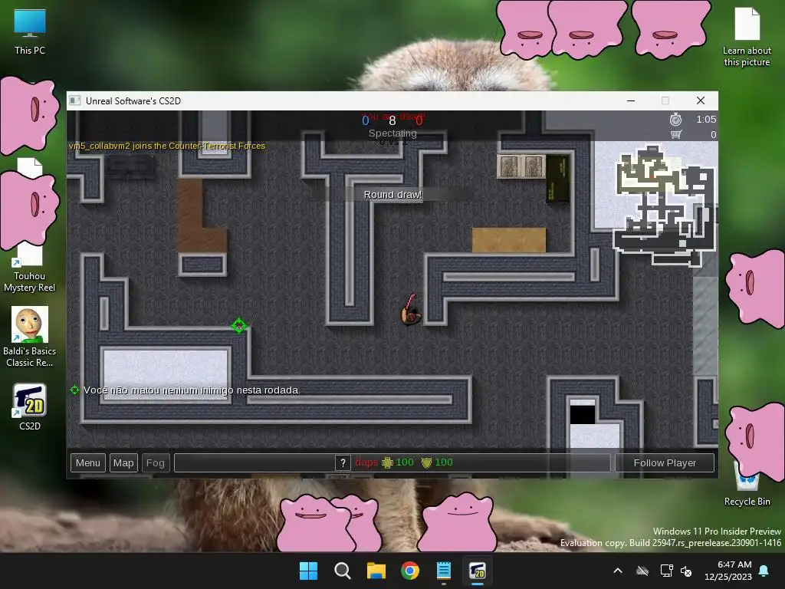Open This PC desktop icon
The width and height of the screenshot is (785, 589).
[x=30, y=32]
